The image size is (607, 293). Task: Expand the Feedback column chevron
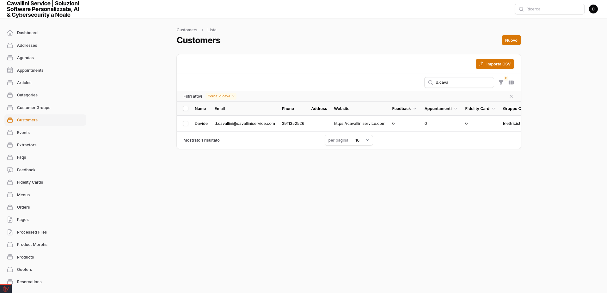[x=415, y=109]
